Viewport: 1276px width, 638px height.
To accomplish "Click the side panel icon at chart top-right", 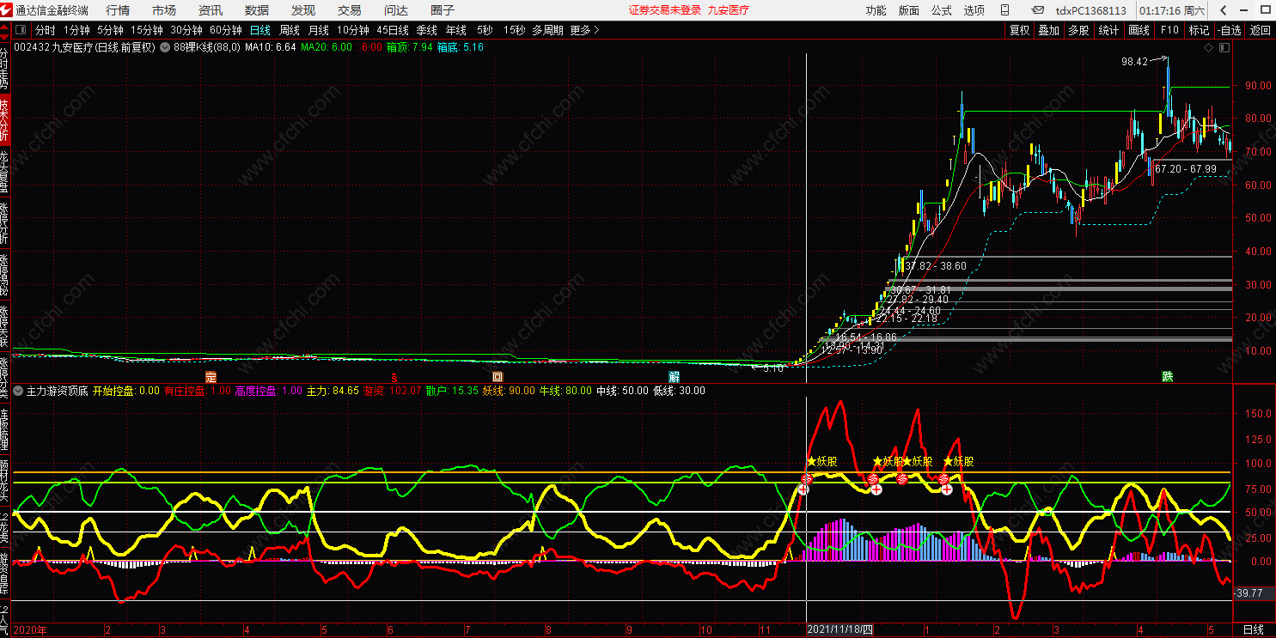I will (1223, 48).
